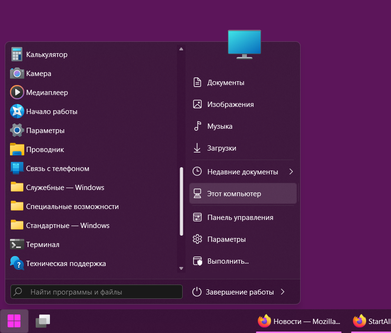This screenshot has width=391, height=333.
Task: Open Техническая поддержка help icon
Action: tap(17, 263)
